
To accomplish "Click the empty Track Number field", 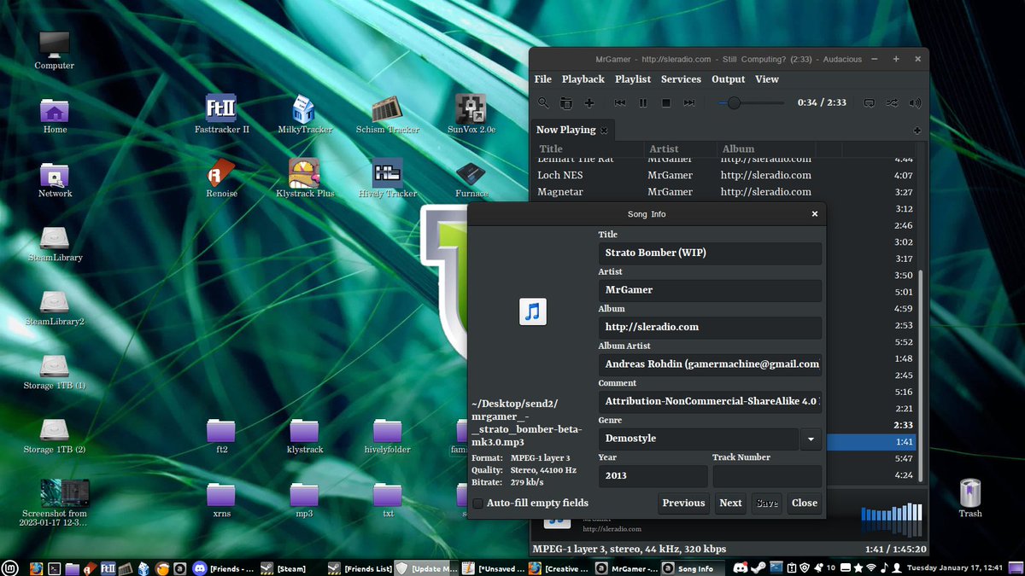I will [x=767, y=476].
